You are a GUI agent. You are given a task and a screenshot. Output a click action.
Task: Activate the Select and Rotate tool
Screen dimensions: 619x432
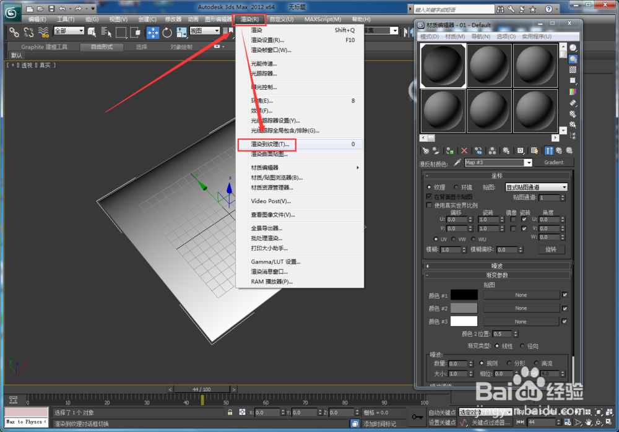pos(167,32)
